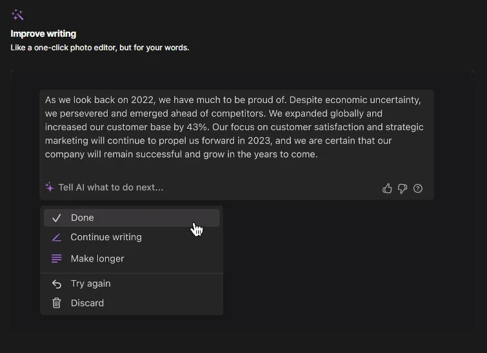This screenshot has width=487, height=353.
Task: Choose Try again to regenerate text
Action: coord(132,283)
